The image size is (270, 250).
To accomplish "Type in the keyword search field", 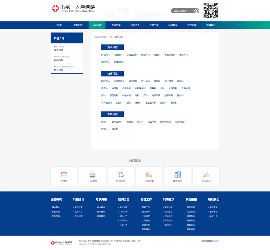I will (183, 11).
